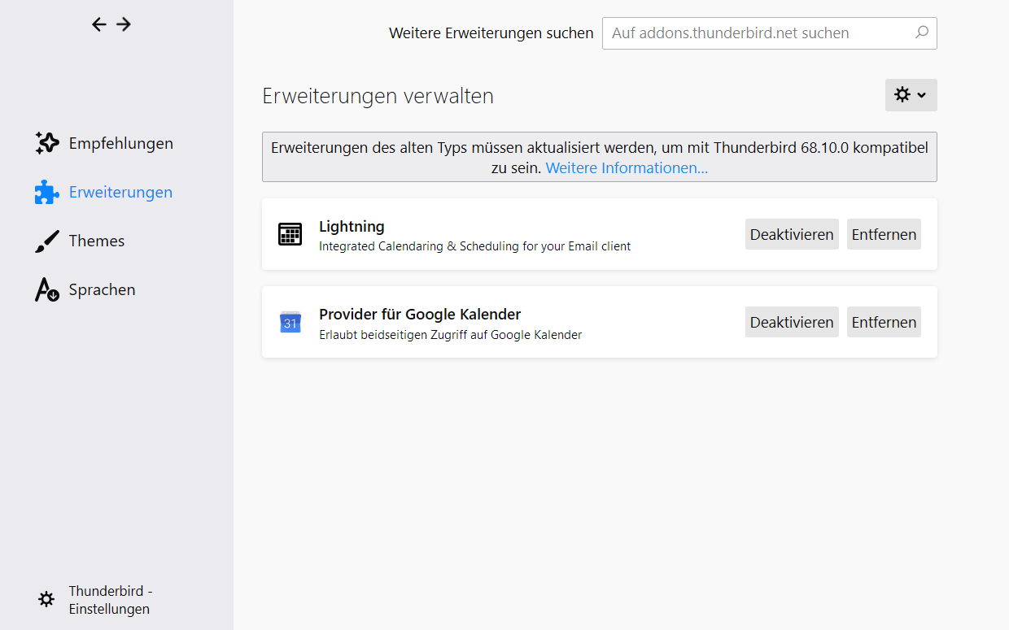Click the magnifier search icon
The image size is (1009, 630).
(x=921, y=33)
